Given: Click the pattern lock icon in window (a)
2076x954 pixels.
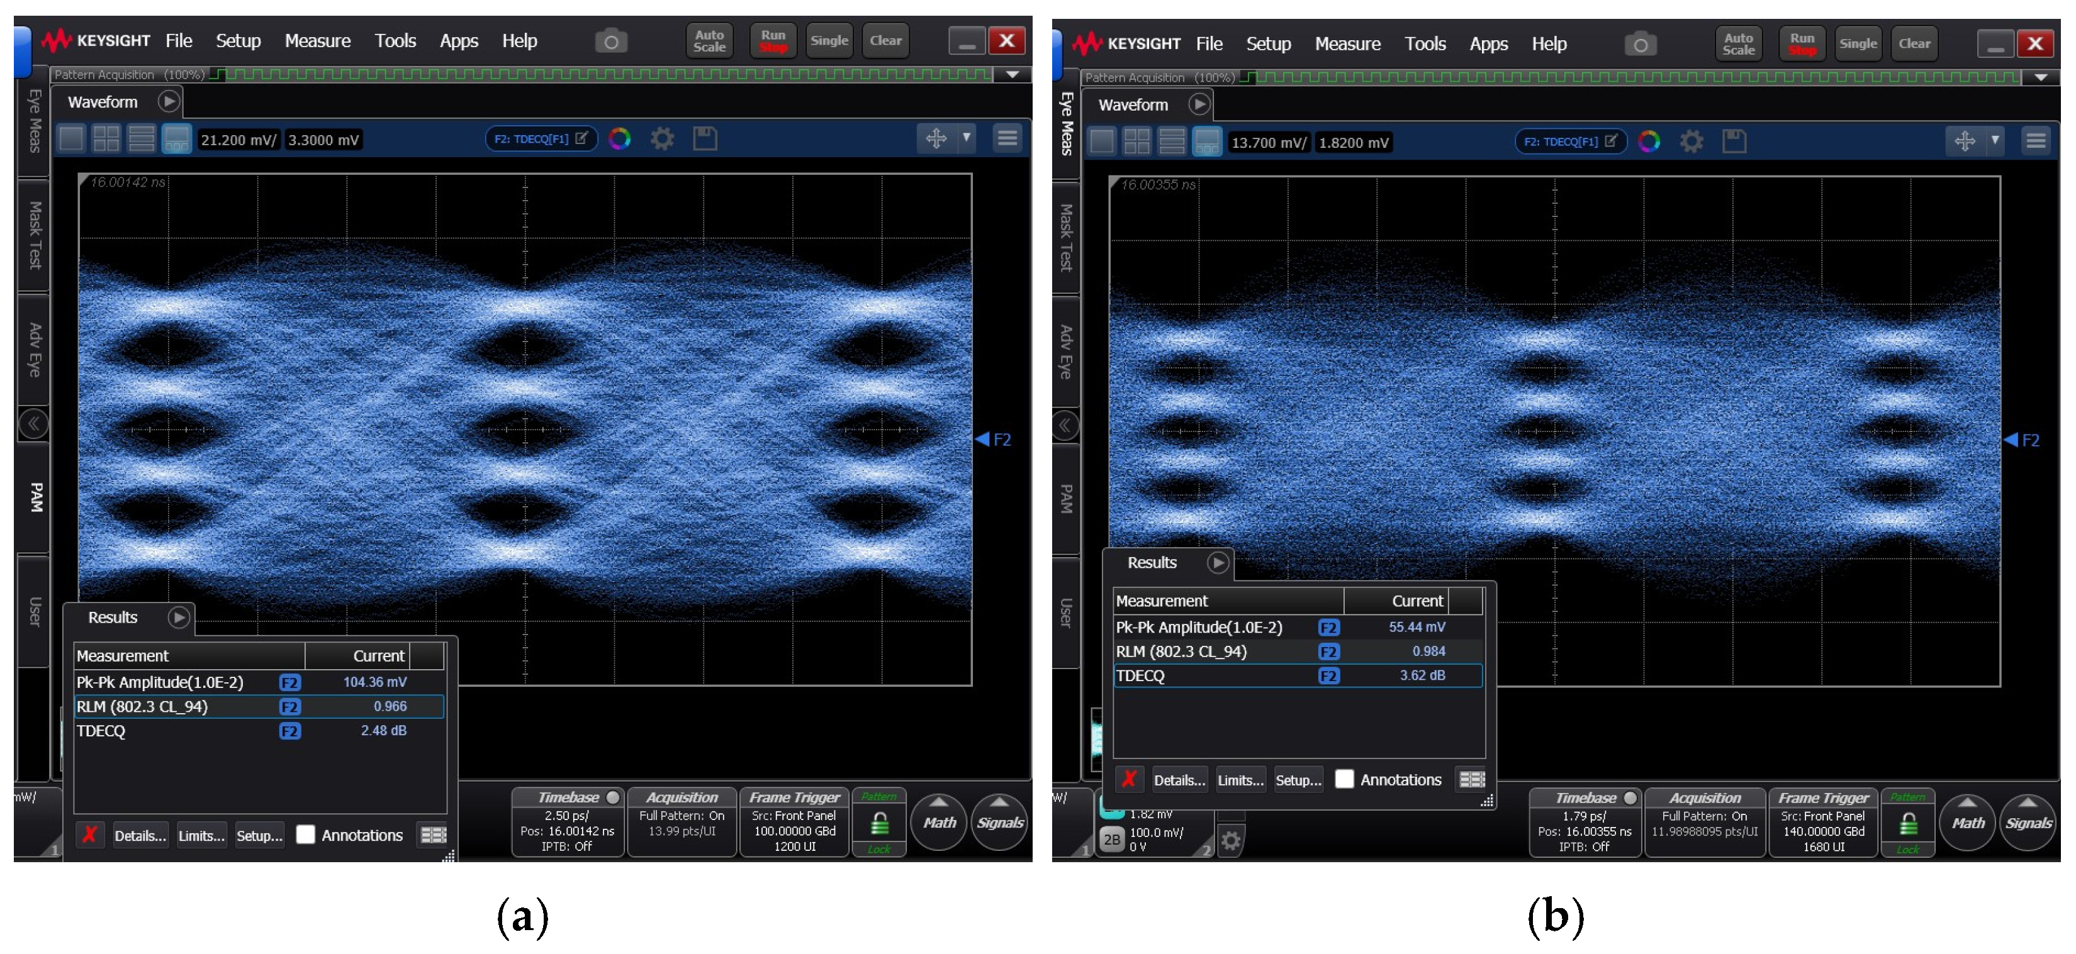Looking at the screenshot, I should click(x=879, y=823).
